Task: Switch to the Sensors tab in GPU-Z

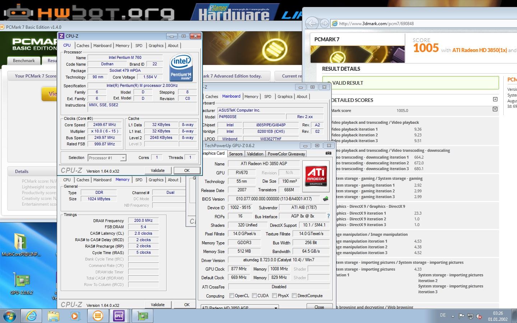Action: [x=236, y=154]
